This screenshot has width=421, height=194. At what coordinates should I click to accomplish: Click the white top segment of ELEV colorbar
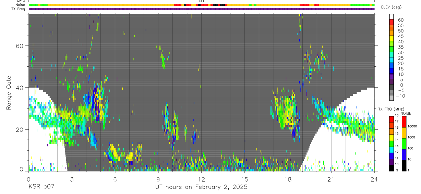tap(392, 17)
